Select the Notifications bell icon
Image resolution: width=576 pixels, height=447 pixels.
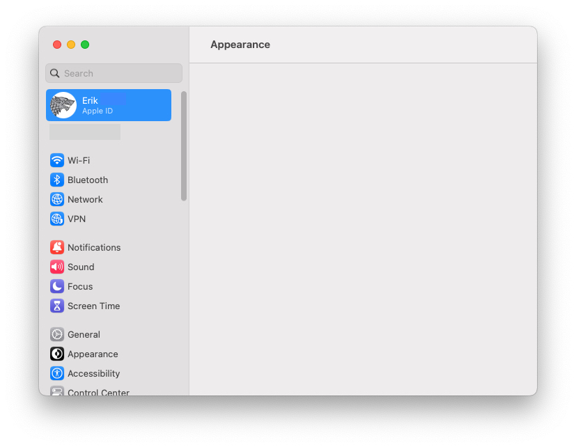tap(56, 247)
